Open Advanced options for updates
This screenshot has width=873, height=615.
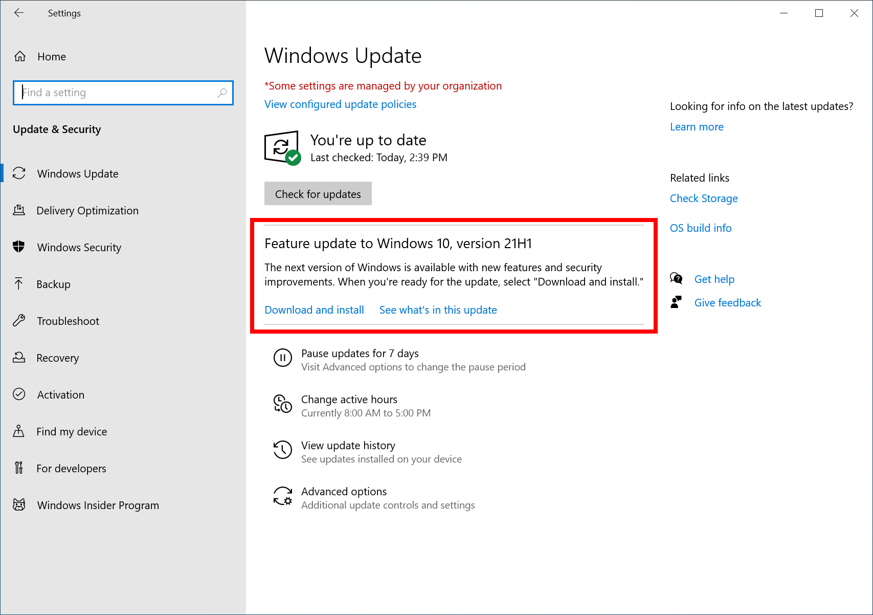[344, 491]
